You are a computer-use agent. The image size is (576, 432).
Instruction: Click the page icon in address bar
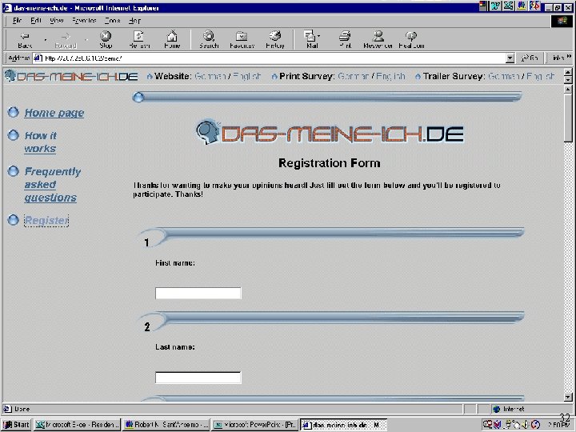coord(38,58)
